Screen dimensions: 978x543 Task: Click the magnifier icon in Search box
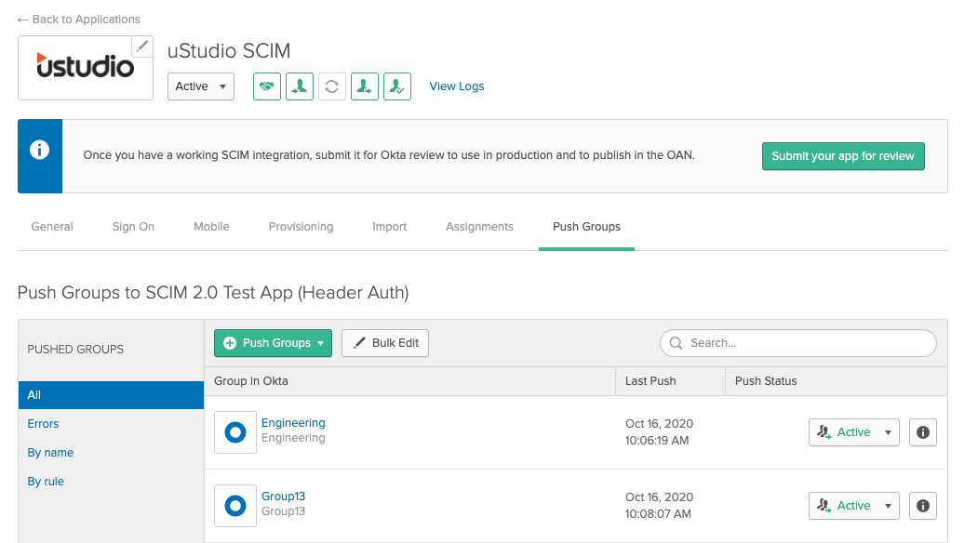click(x=676, y=343)
